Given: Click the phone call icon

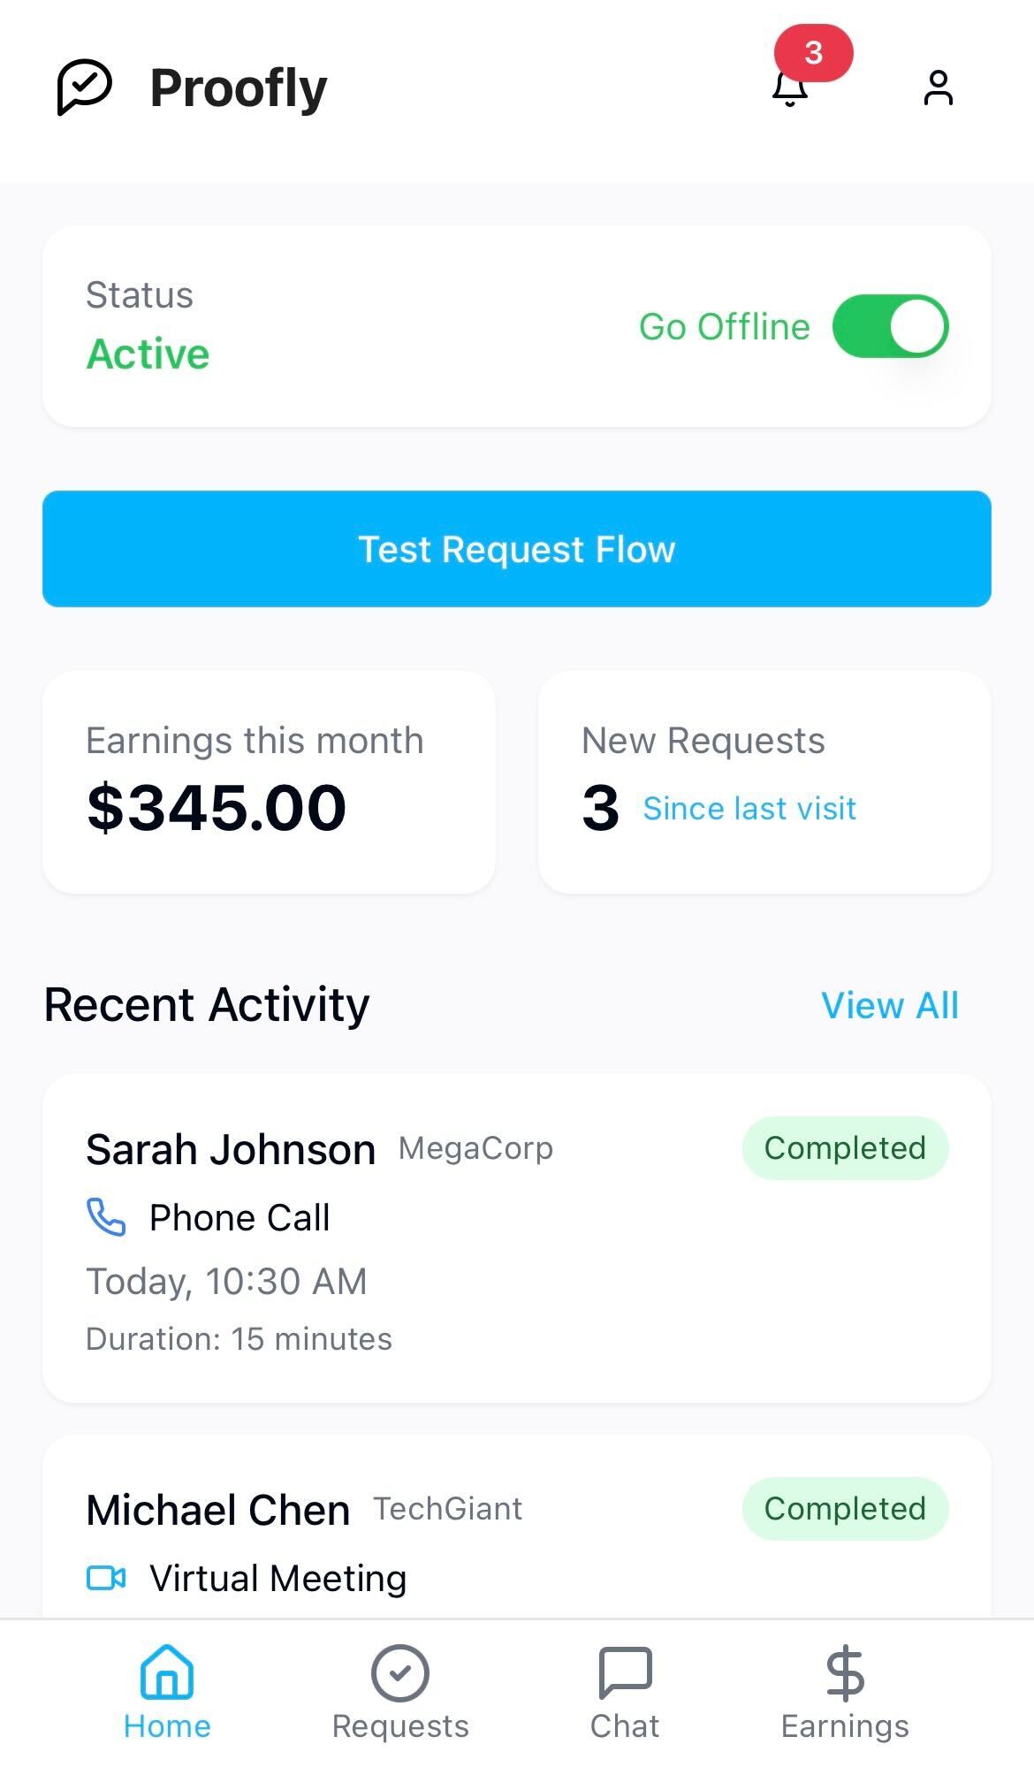Looking at the screenshot, I should coord(106,1217).
